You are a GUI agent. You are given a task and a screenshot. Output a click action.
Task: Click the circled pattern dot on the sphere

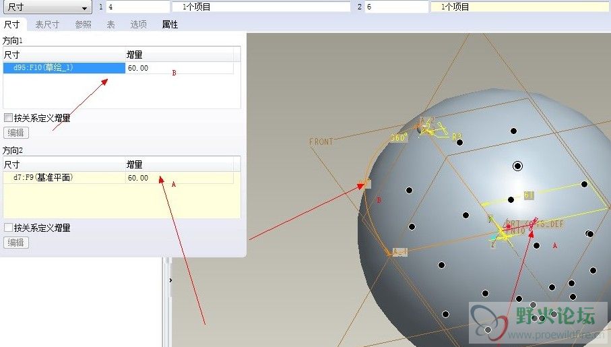(x=517, y=166)
